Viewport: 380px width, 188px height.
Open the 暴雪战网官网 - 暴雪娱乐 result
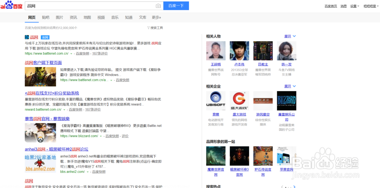coord(47,119)
